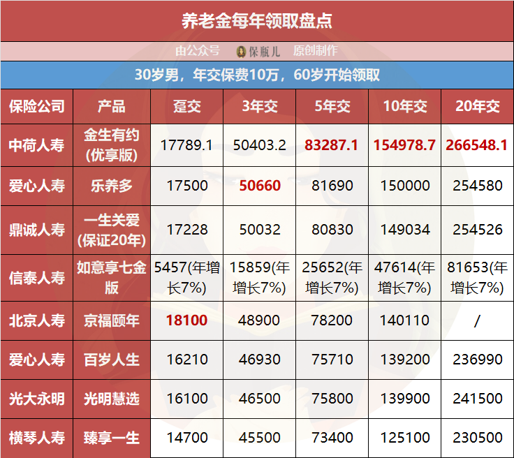Select product 乐养多
Viewport: 514px width, 458px height.
tap(112, 186)
